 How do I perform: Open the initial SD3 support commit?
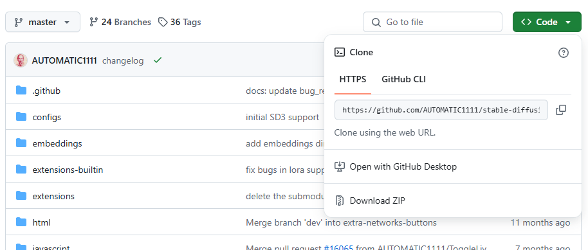point(282,118)
